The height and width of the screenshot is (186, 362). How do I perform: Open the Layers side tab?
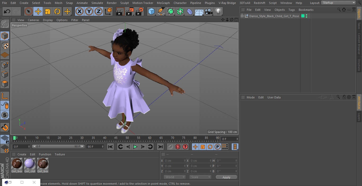coord(359,117)
